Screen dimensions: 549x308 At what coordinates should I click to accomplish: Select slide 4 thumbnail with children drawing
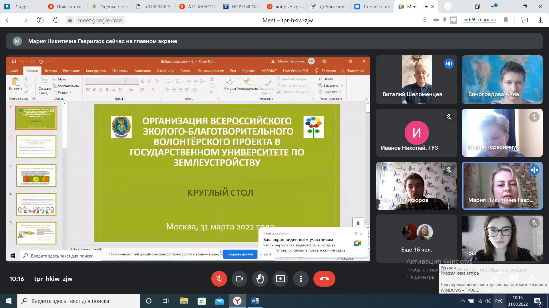coord(36,204)
